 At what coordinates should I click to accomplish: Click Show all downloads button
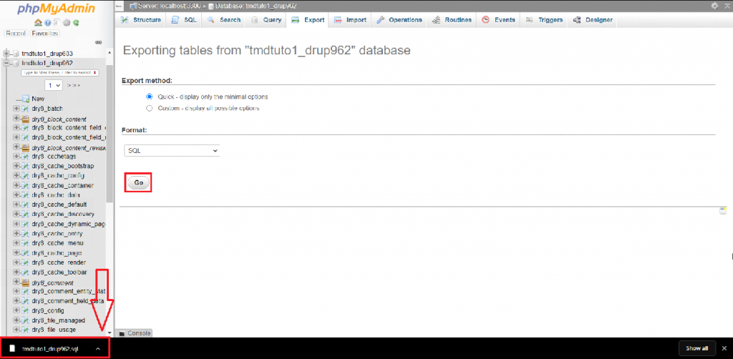(696, 348)
